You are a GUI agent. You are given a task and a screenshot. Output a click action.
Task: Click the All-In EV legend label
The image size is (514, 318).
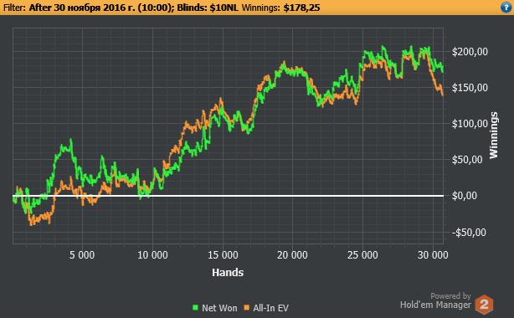[x=270, y=308]
